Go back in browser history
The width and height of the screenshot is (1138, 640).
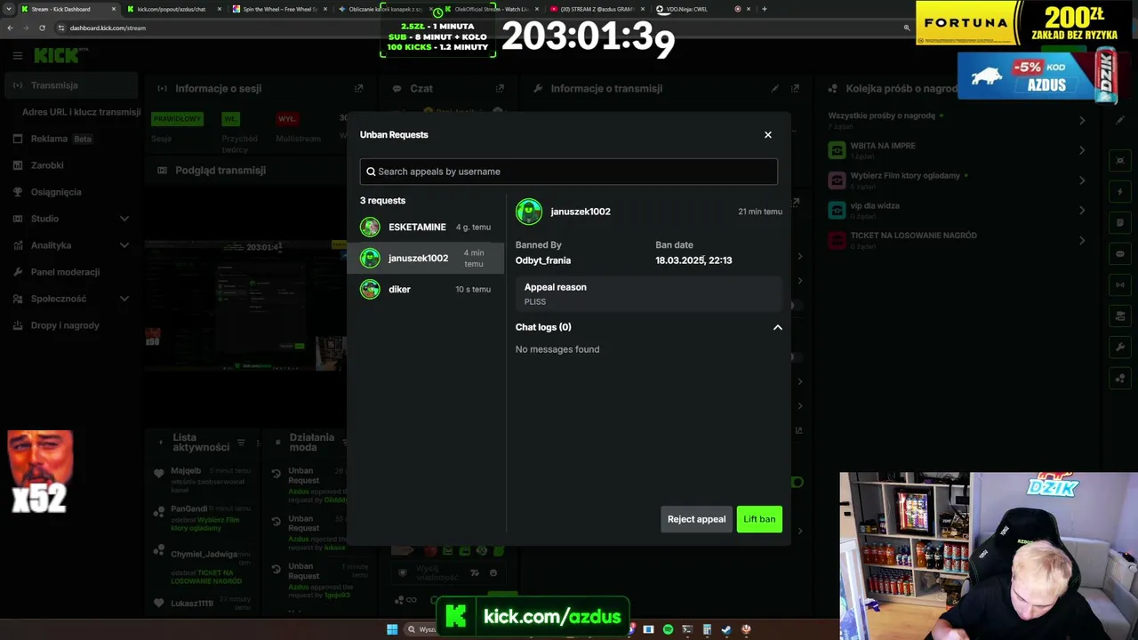pyautogui.click(x=10, y=28)
